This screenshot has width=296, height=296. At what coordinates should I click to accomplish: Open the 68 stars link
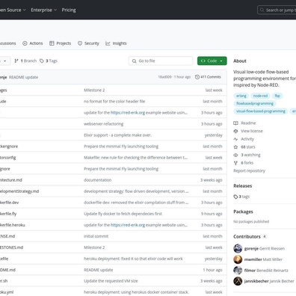click(x=248, y=147)
